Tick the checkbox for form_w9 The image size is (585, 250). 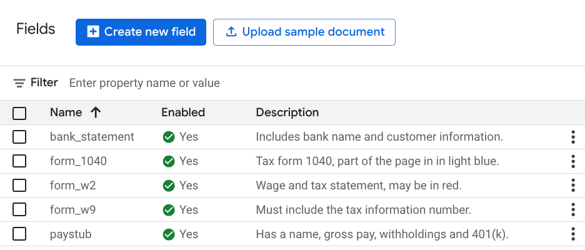click(x=19, y=210)
